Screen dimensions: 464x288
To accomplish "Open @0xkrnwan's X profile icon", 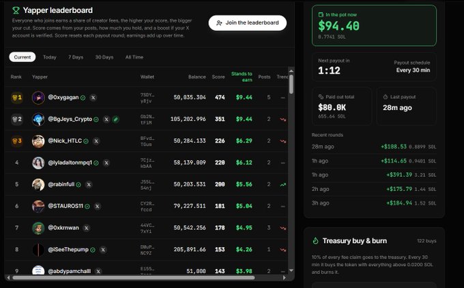I will (x=86, y=228).
